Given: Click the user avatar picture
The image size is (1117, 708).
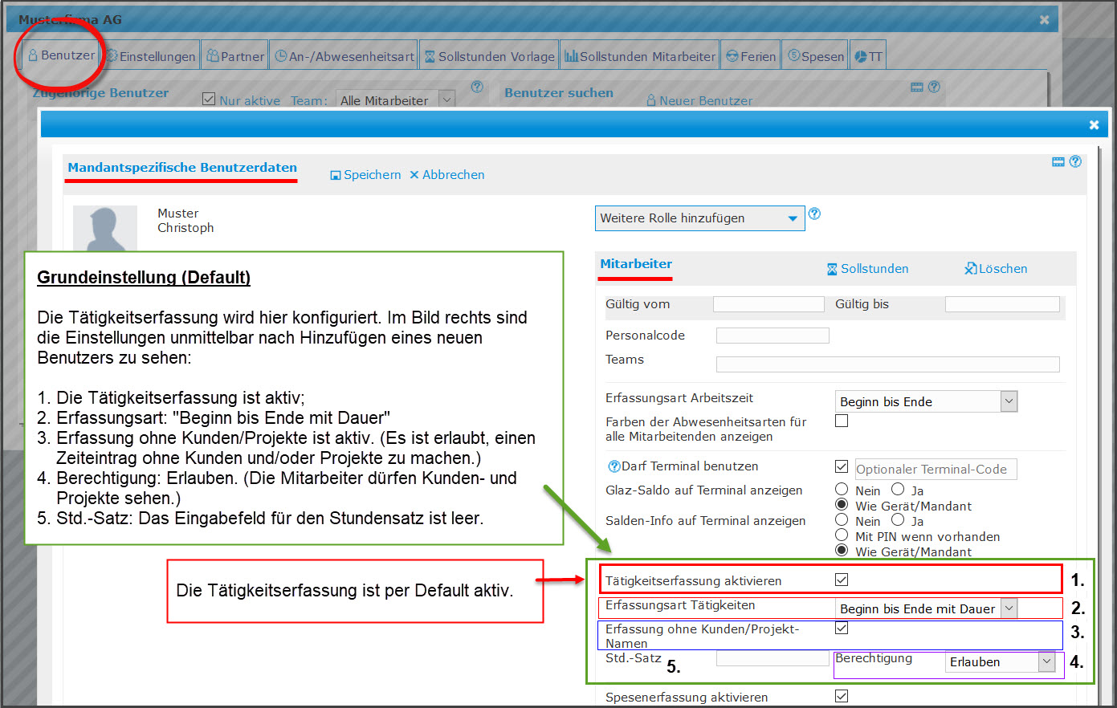Looking at the screenshot, I should point(105,229).
